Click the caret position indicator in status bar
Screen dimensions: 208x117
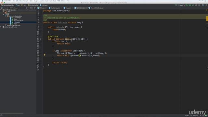pyautogui.click(x=187, y=116)
